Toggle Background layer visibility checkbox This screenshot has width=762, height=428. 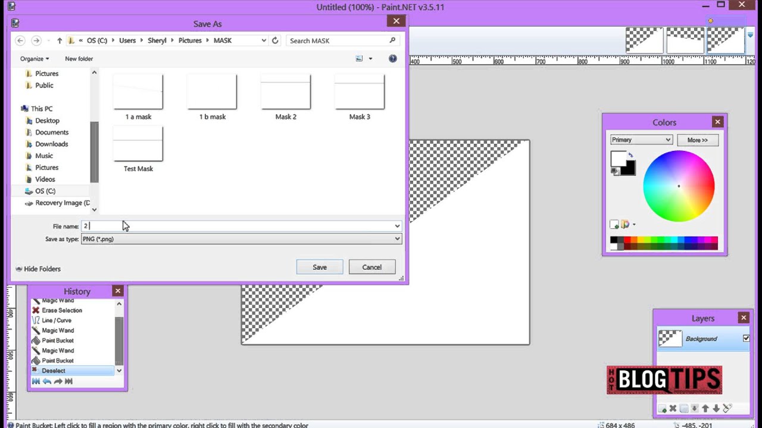pyautogui.click(x=746, y=338)
